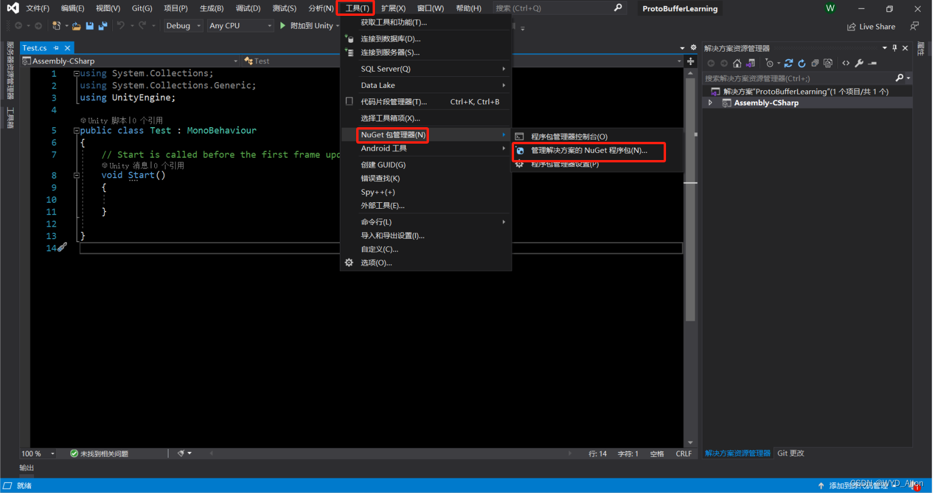Image resolution: width=933 pixels, height=493 pixels.
Task: Close the Test.cs tab
Action: 67,48
